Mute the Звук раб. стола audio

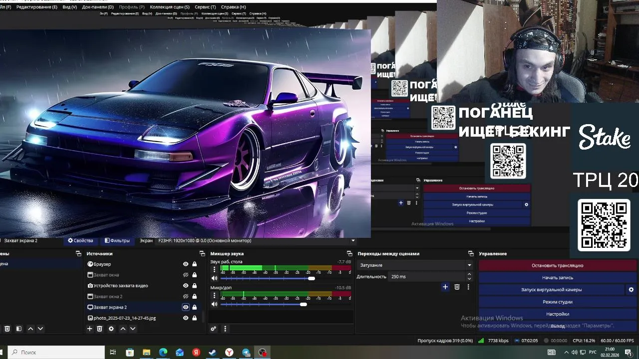point(215,278)
